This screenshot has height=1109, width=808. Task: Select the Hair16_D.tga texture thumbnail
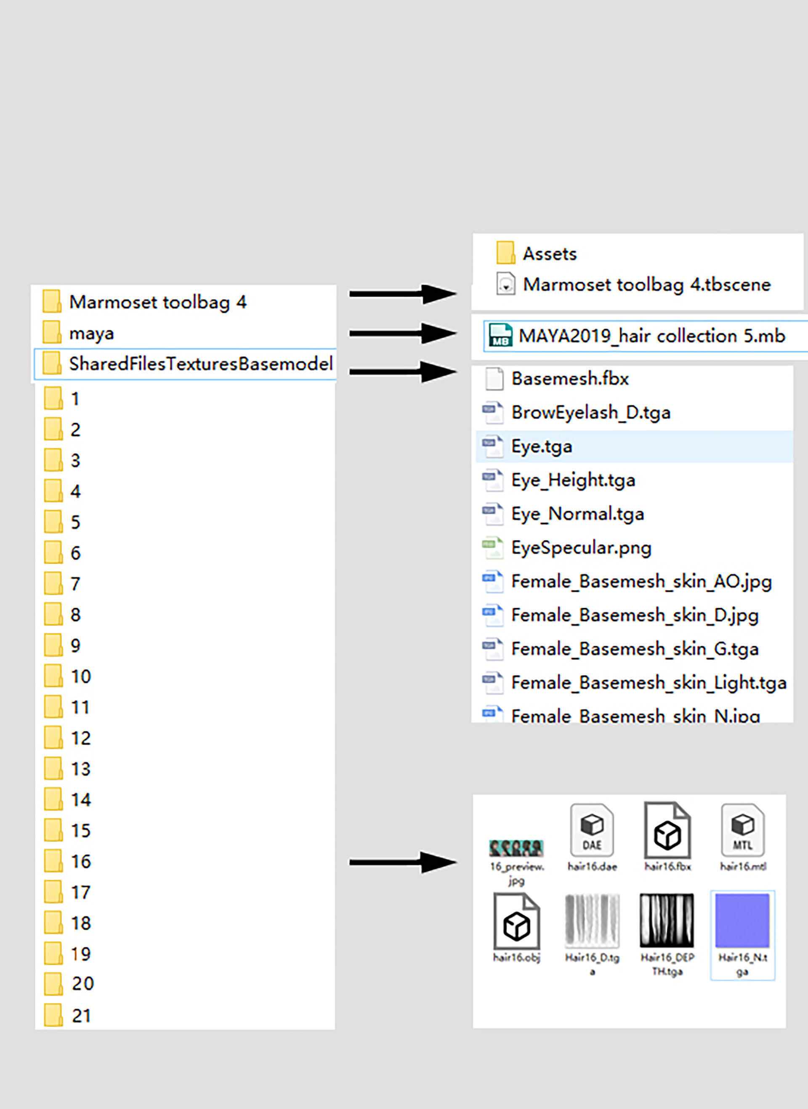pos(592,922)
